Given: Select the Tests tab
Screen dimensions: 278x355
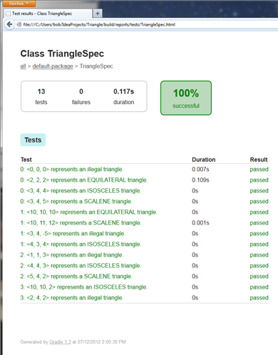Looking at the screenshot, I should click(x=33, y=140).
